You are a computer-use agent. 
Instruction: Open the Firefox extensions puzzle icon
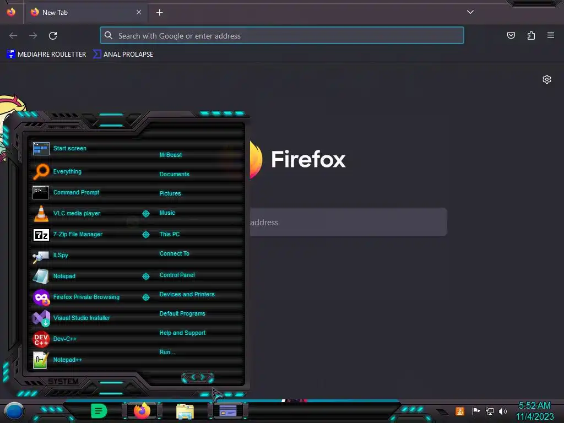click(x=531, y=35)
